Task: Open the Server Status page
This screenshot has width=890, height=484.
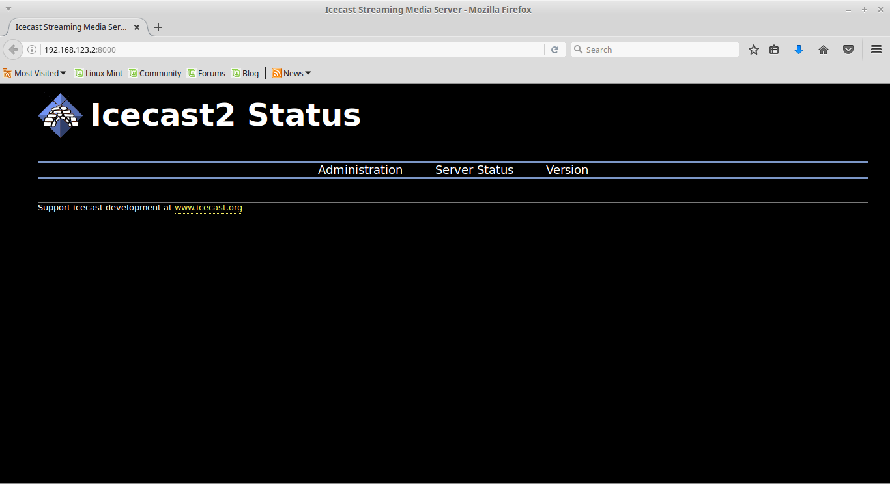Action: (474, 170)
